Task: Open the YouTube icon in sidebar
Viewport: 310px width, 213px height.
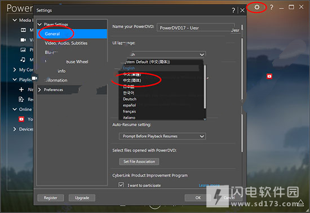Action: pos(21,119)
